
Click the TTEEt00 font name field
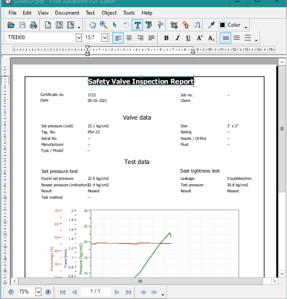[x=41, y=37]
